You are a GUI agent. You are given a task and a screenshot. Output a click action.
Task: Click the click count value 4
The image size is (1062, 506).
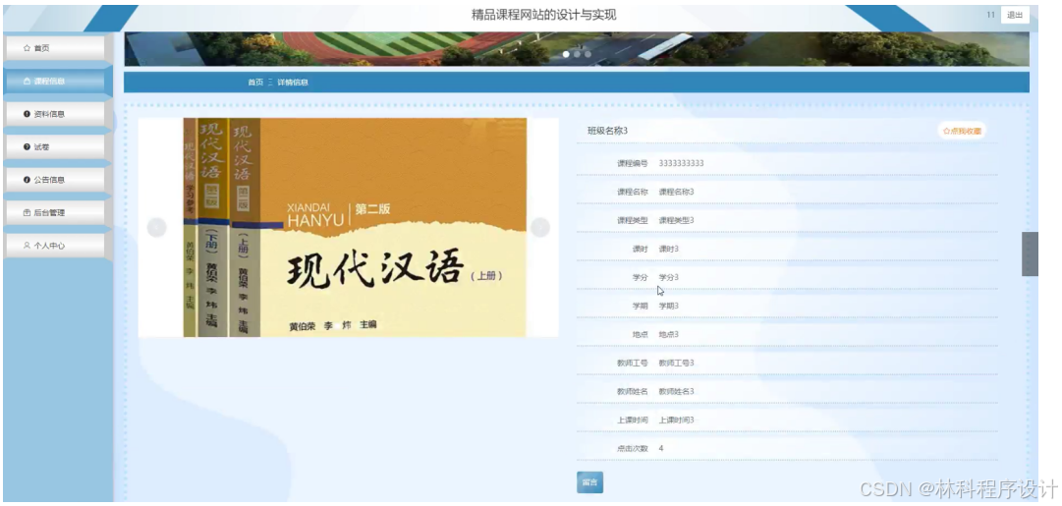[x=661, y=448]
